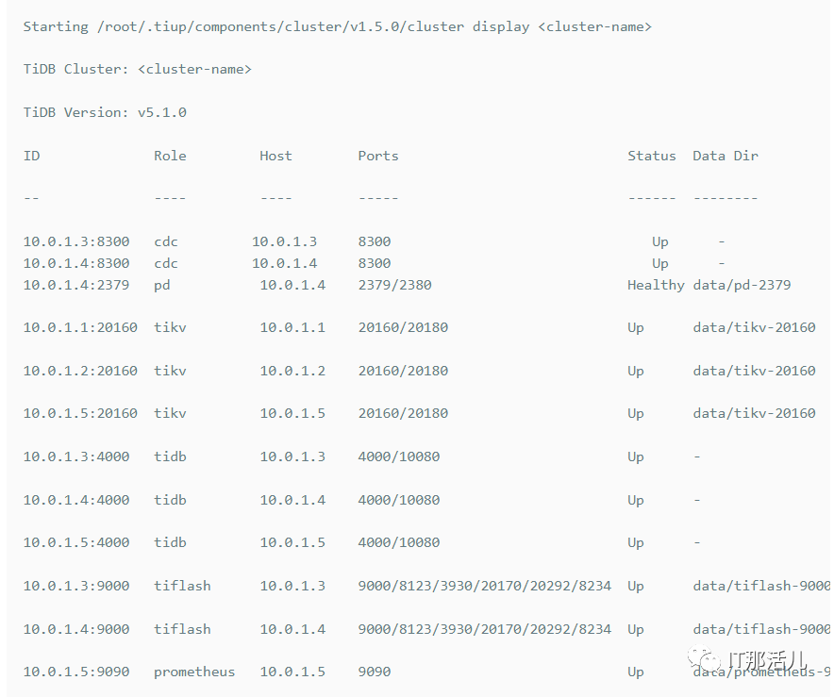Select ID 10.0.1.4:8300 in the cdc row

tap(76, 264)
